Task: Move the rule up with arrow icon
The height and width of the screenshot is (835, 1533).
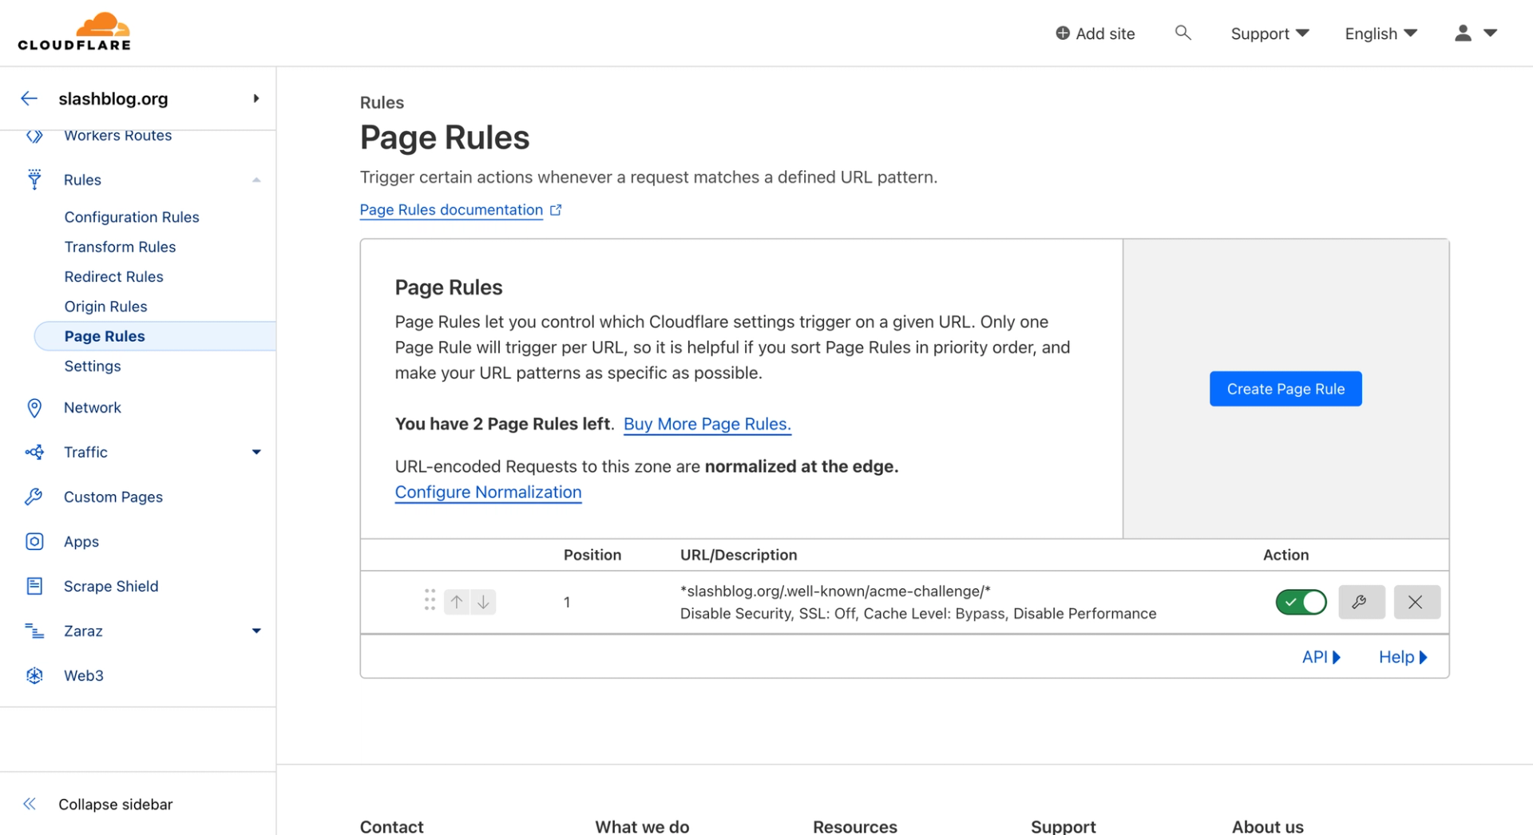Action: tap(457, 602)
